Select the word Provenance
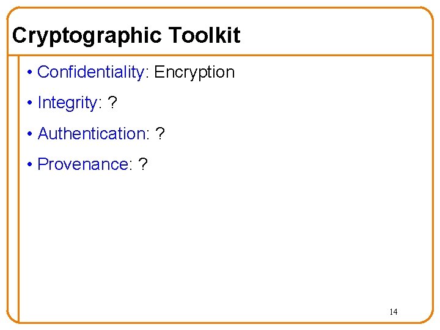Image resolution: width=440 pixels, height=330 pixels. pos(83,164)
